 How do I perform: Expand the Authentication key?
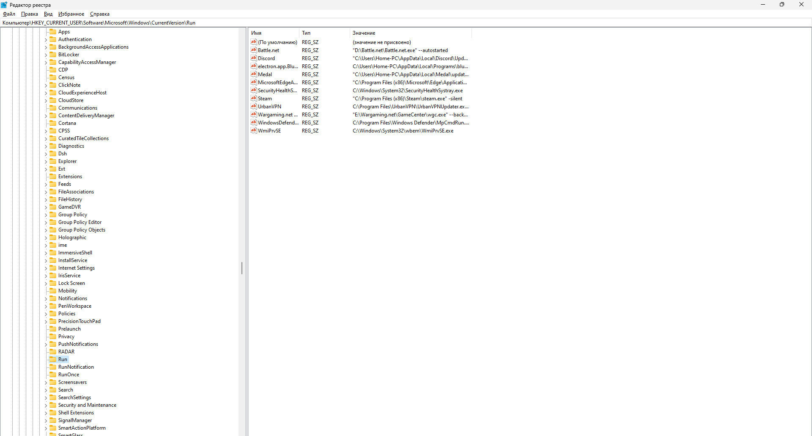coord(46,40)
